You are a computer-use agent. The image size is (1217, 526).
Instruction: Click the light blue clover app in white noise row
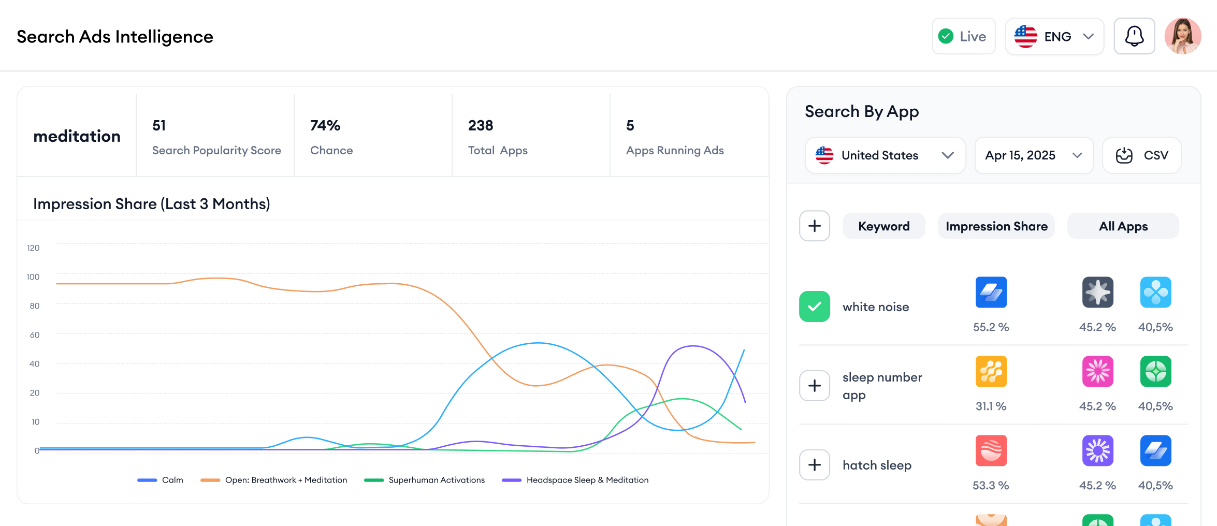[x=1156, y=292]
